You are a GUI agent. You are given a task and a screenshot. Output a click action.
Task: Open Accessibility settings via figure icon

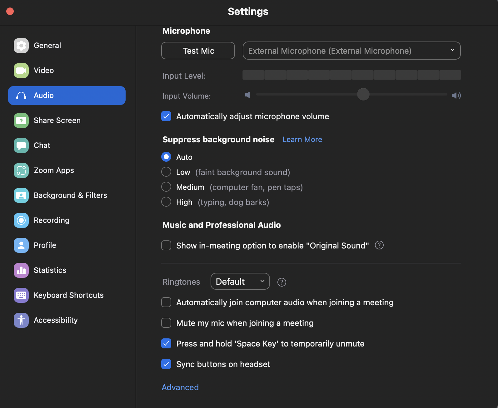pyautogui.click(x=21, y=320)
